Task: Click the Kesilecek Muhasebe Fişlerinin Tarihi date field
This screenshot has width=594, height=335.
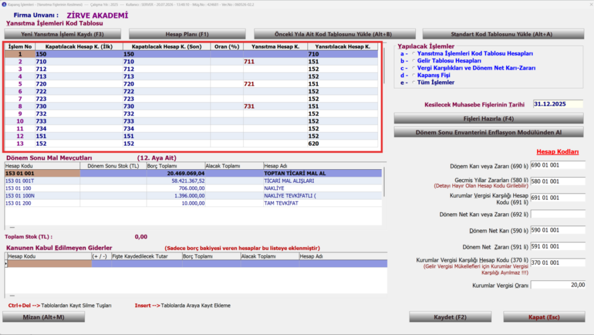Action: pyautogui.click(x=557, y=104)
